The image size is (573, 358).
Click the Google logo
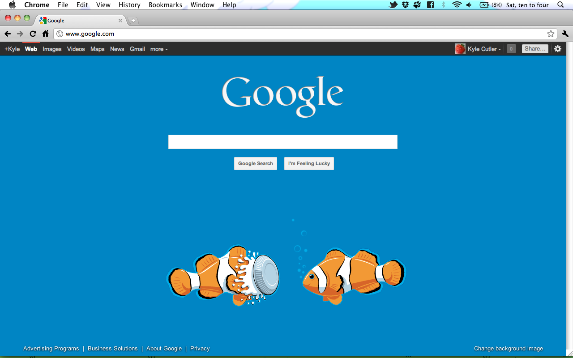(282, 96)
